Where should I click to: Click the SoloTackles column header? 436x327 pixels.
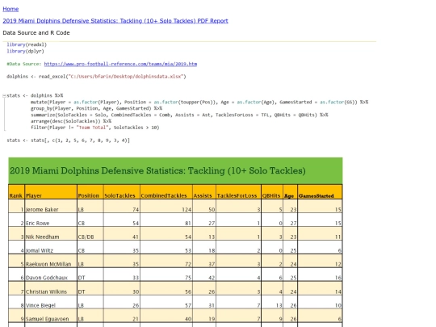point(121,192)
